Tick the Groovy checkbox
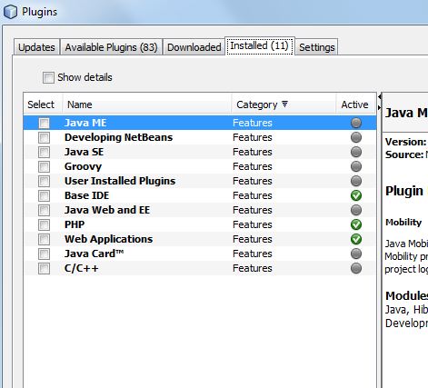Viewport: 428px width, 388px height. tap(44, 166)
